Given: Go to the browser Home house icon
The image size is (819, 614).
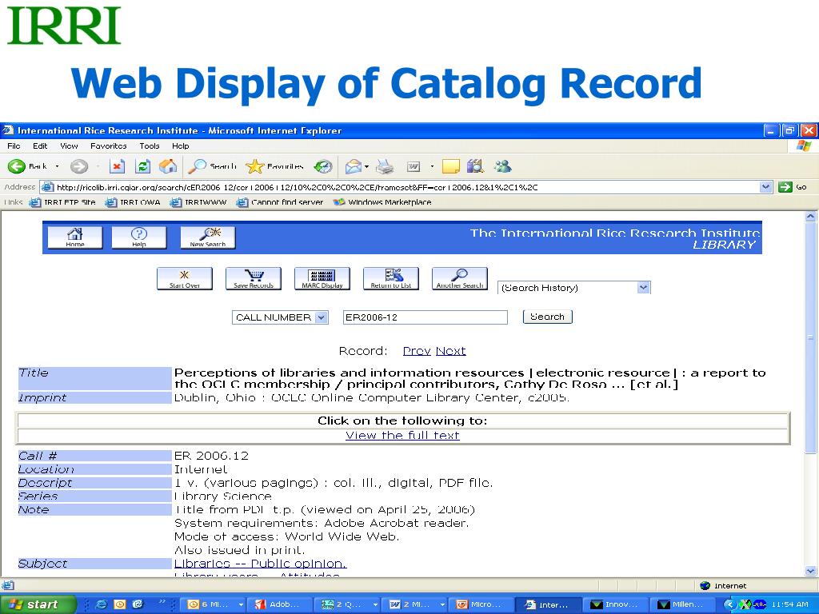Looking at the screenshot, I should tap(168, 166).
